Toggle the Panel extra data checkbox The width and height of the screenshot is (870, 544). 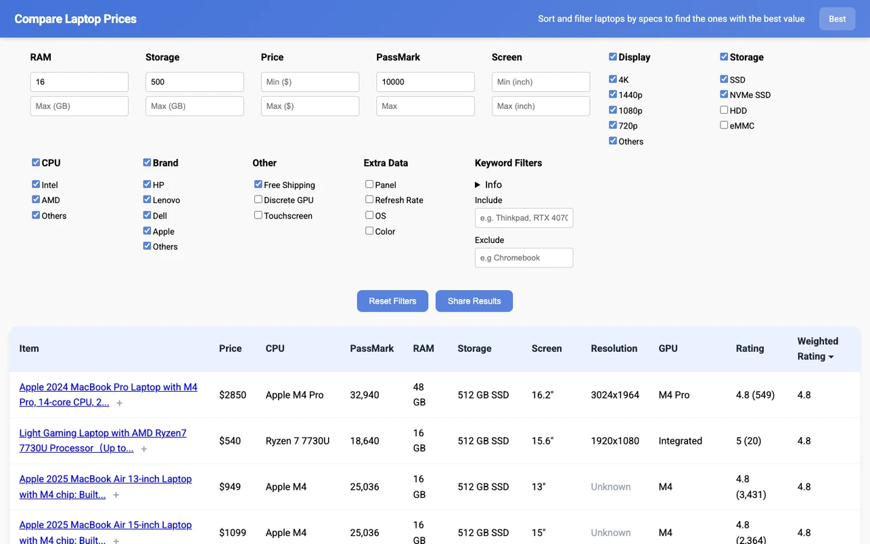pos(369,184)
